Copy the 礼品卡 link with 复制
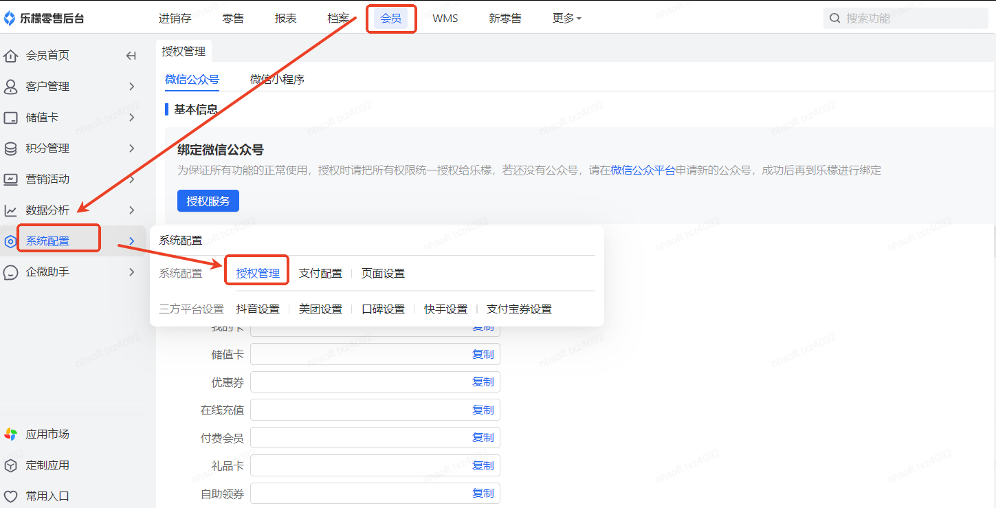 pyautogui.click(x=483, y=465)
